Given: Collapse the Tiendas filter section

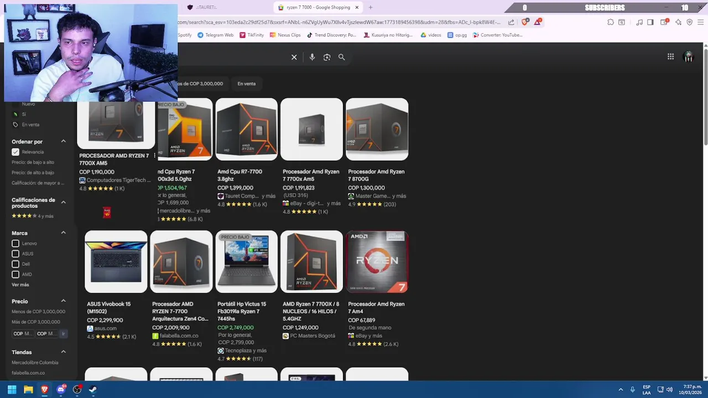Looking at the screenshot, I should click(x=63, y=352).
